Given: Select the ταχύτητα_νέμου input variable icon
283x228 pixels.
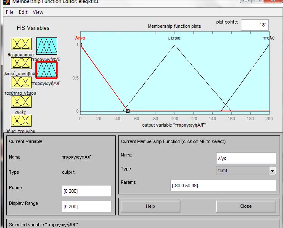Looking at the screenshot, I should pyautogui.click(x=21, y=82).
